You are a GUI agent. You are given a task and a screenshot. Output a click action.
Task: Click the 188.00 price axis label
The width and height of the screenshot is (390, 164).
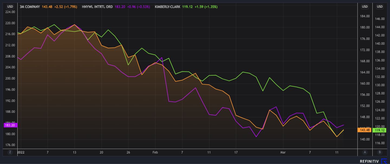(x=10, y=112)
